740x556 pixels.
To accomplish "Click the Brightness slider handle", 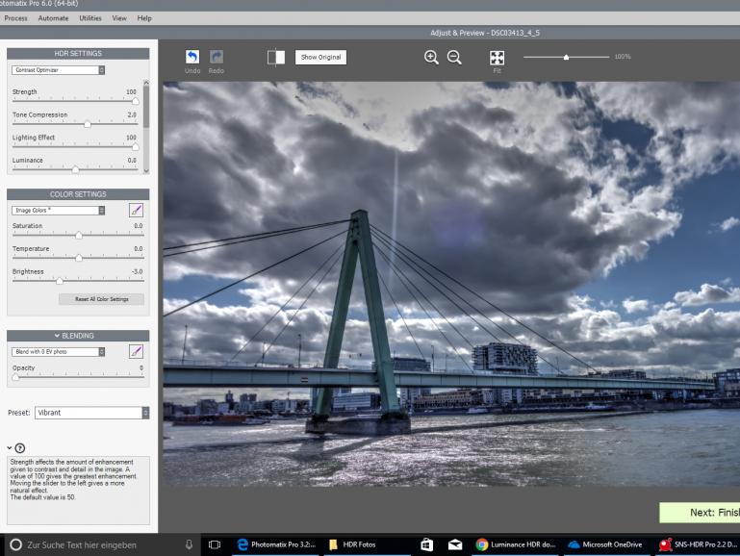I will tap(60, 281).
